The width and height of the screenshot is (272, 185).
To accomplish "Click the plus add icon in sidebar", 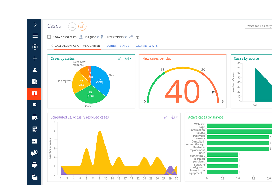I will click(x=35, y=58).
